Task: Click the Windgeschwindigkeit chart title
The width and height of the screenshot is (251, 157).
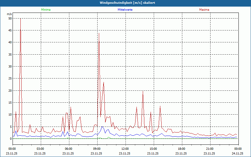Action: click(125, 3)
